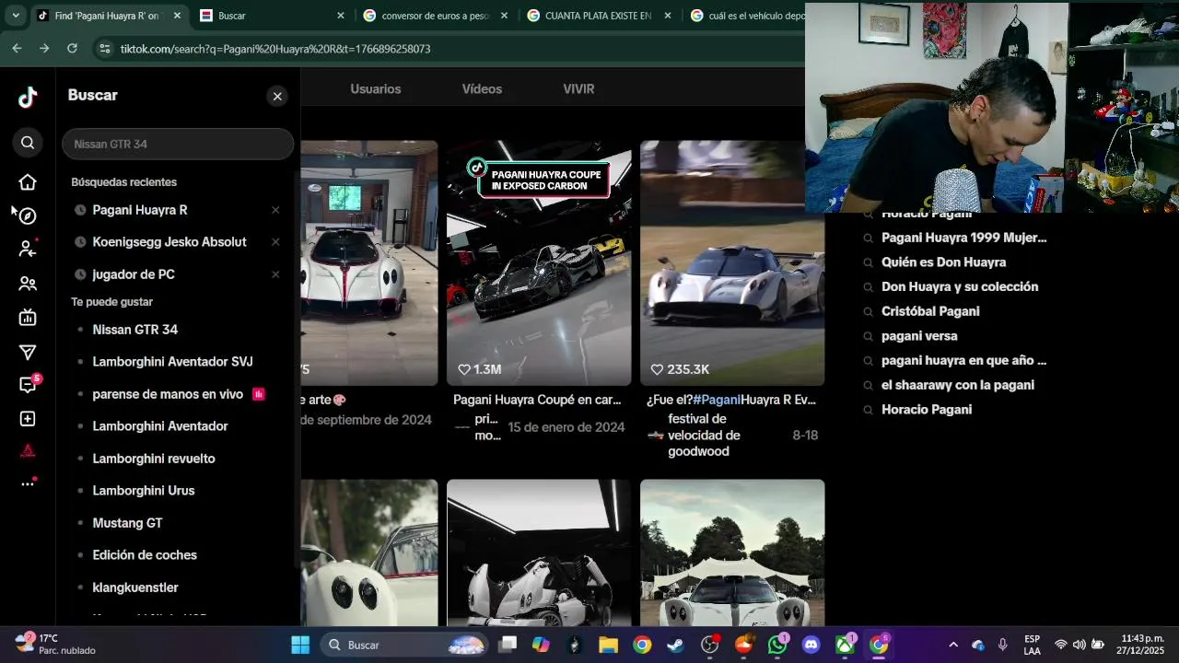Open white Pagani garage video thumbnail
The image size is (1179, 663).
[x=369, y=262]
